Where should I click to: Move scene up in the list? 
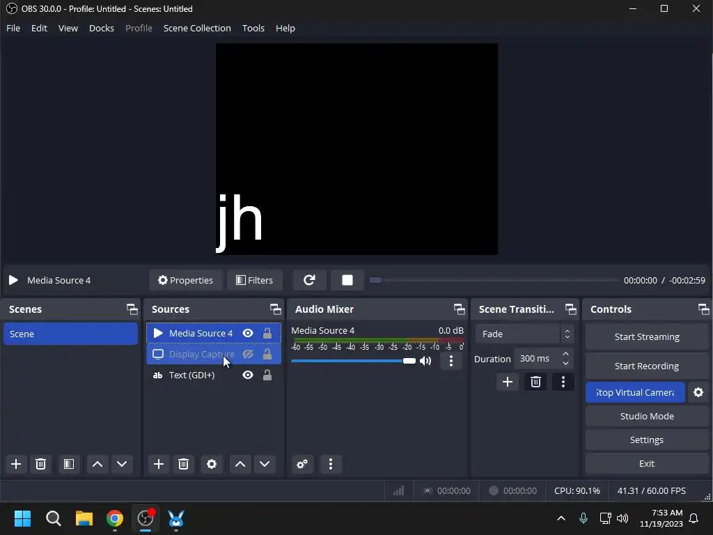pos(97,464)
